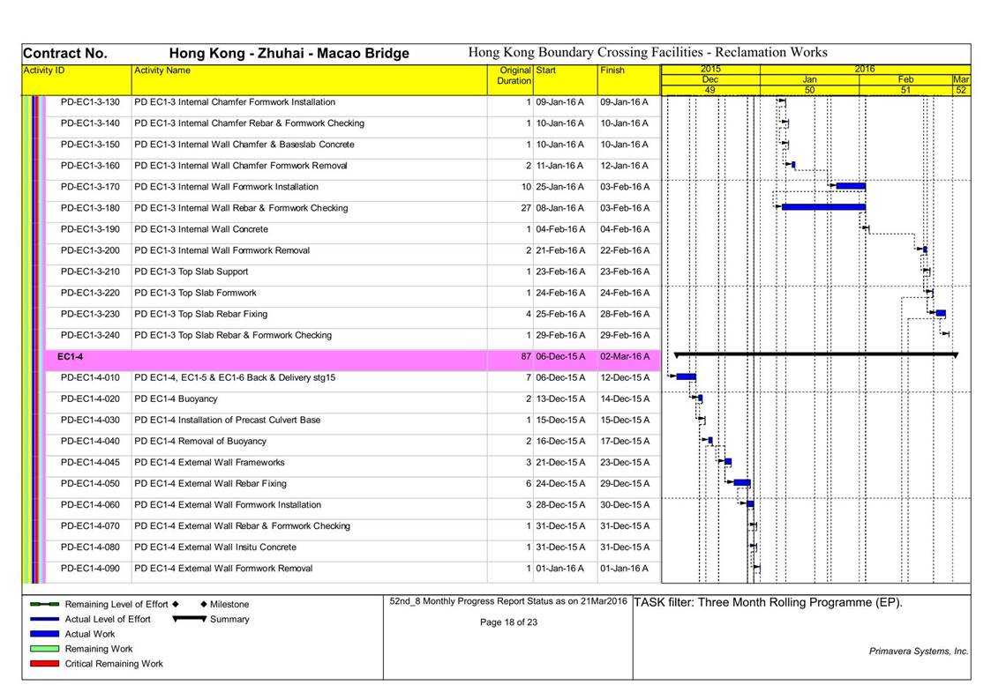Click "PD EC1-4, EC1-5 & EC1-6 Back & Delivery stg15"
Screen dimensions: 991x700
coord(235,377)
